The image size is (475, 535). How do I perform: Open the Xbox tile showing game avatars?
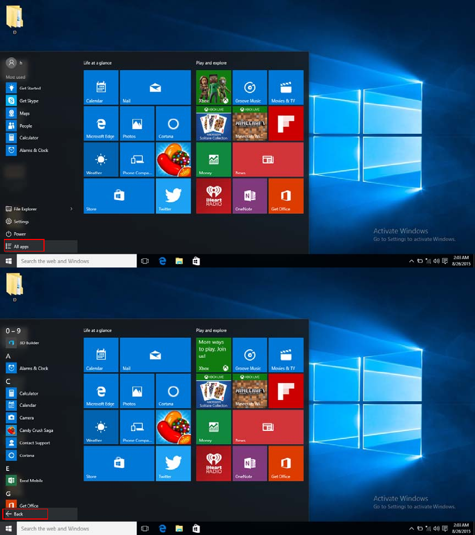tap(214, 87)
